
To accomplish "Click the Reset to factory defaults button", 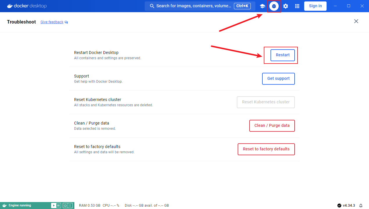I will pos(266,149).
